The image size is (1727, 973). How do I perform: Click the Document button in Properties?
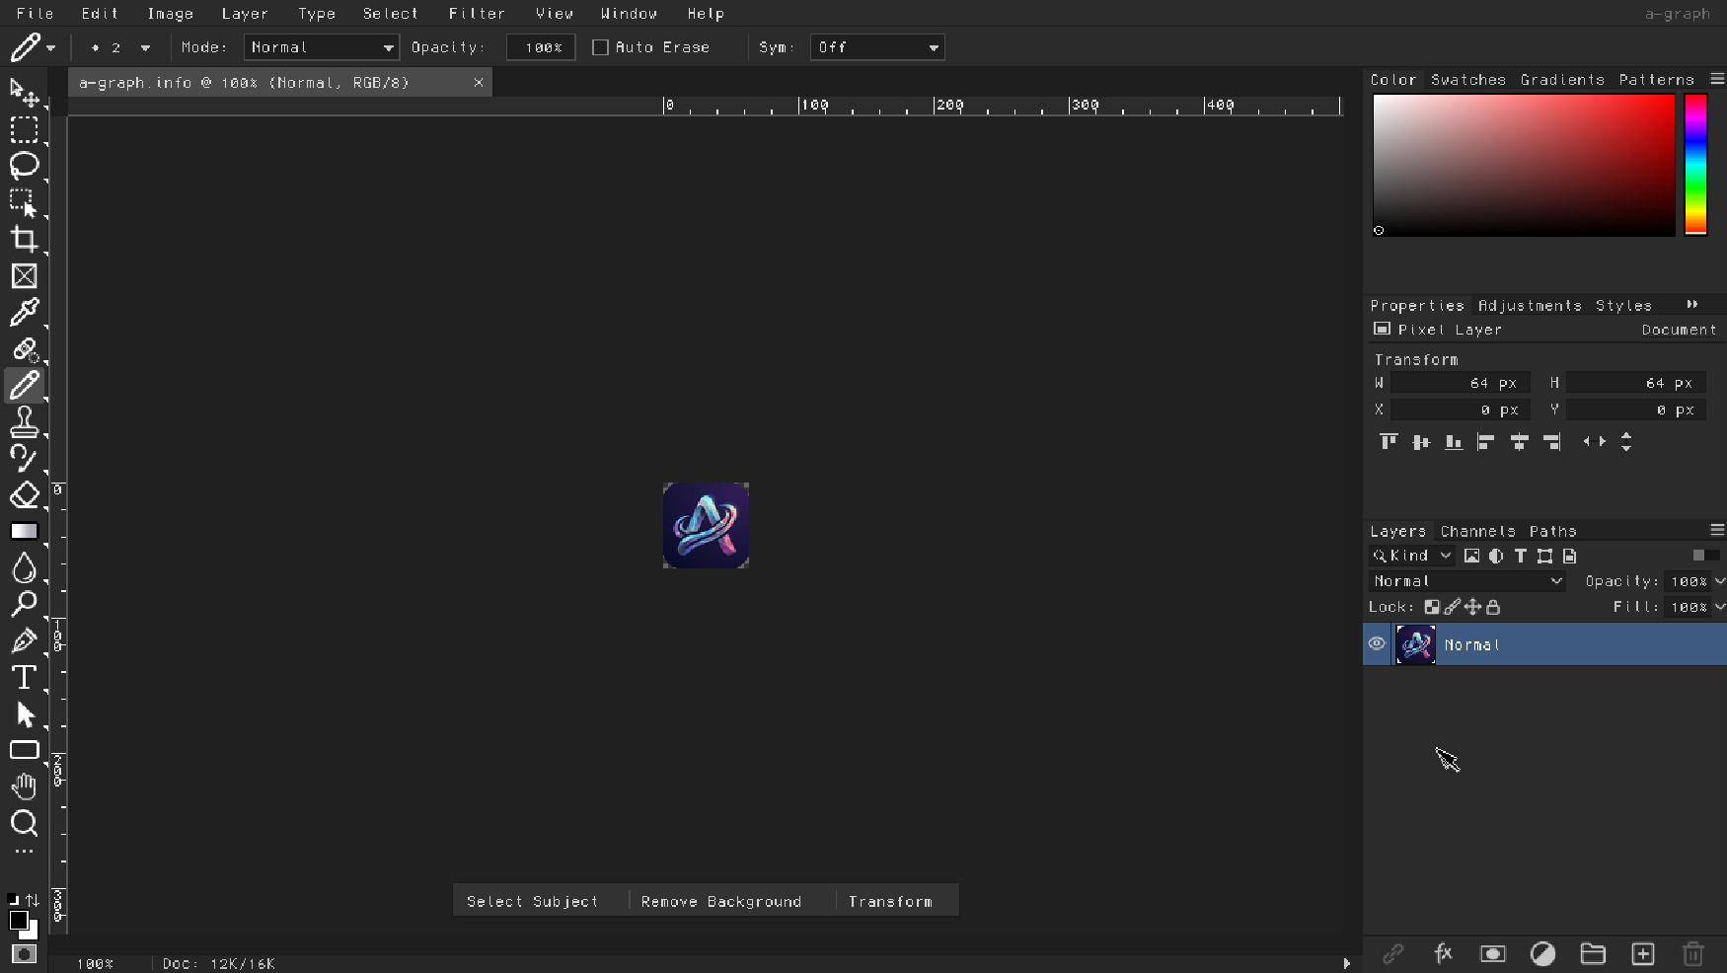click(x=1679, y=330)
